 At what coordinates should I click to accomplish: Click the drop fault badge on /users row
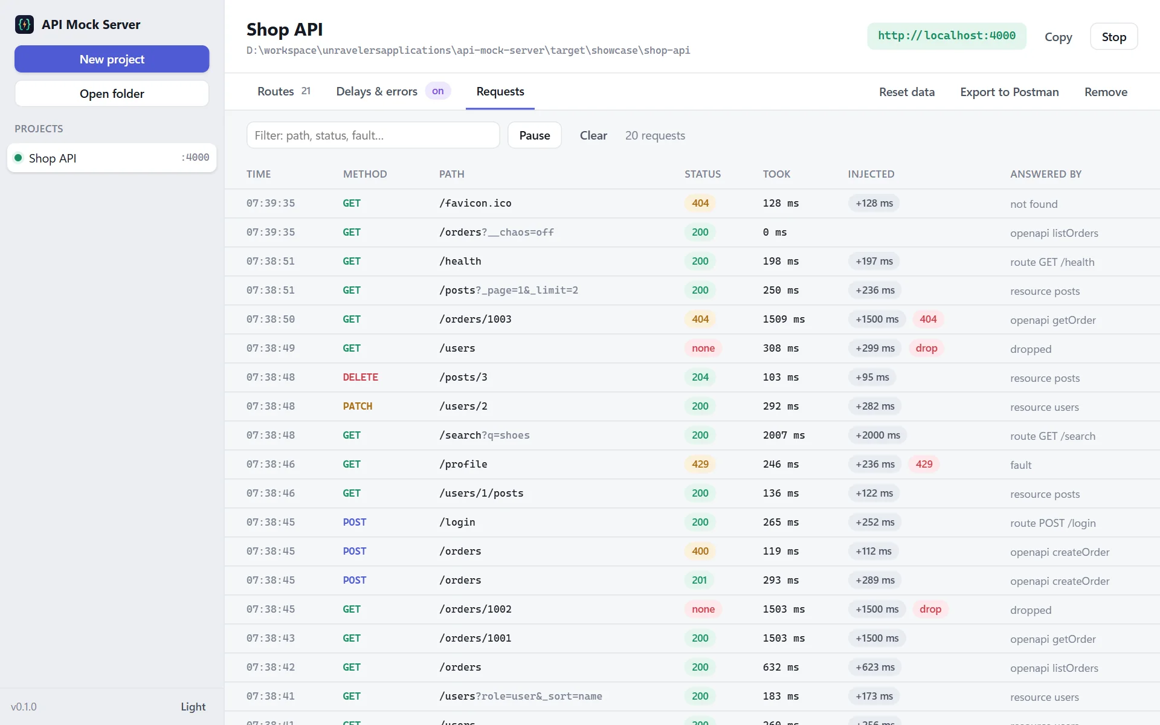pyautogui.click(x=926, y=348)
